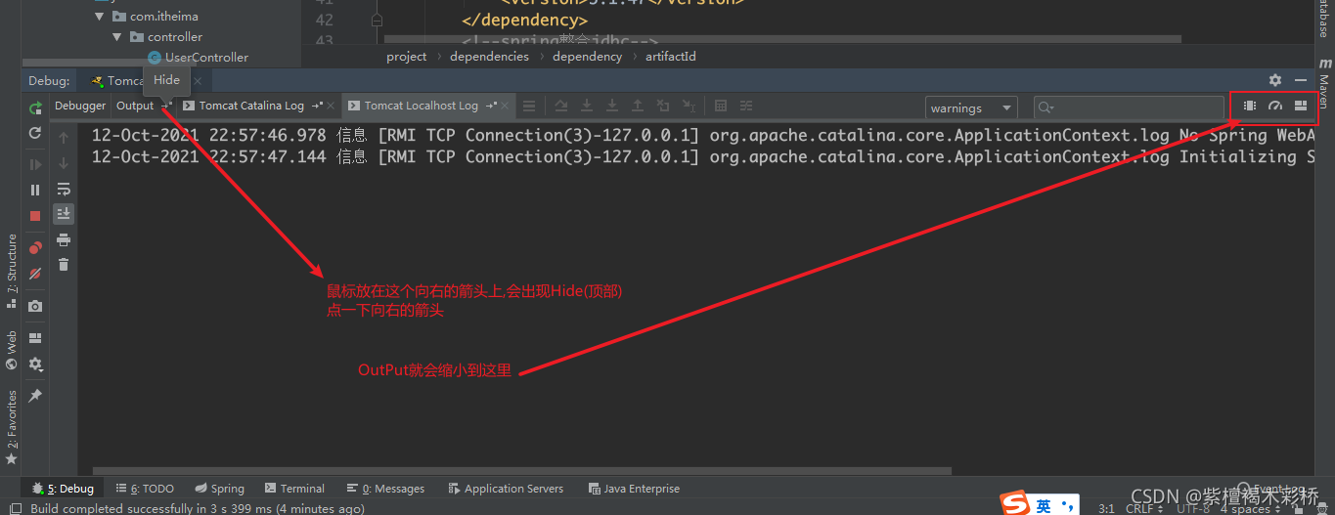
Task: Switch to the Debugger tab
Action: click(80, 106)
